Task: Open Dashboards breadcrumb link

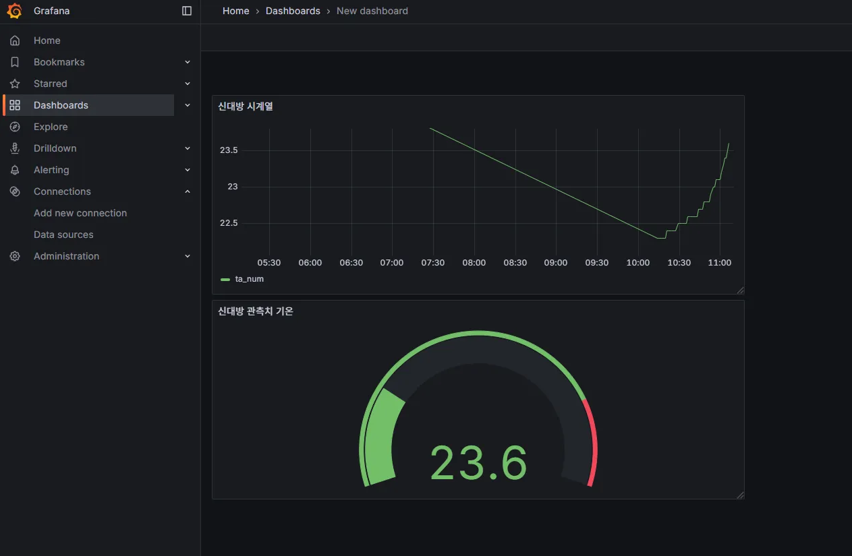Action: pos(293,11)
